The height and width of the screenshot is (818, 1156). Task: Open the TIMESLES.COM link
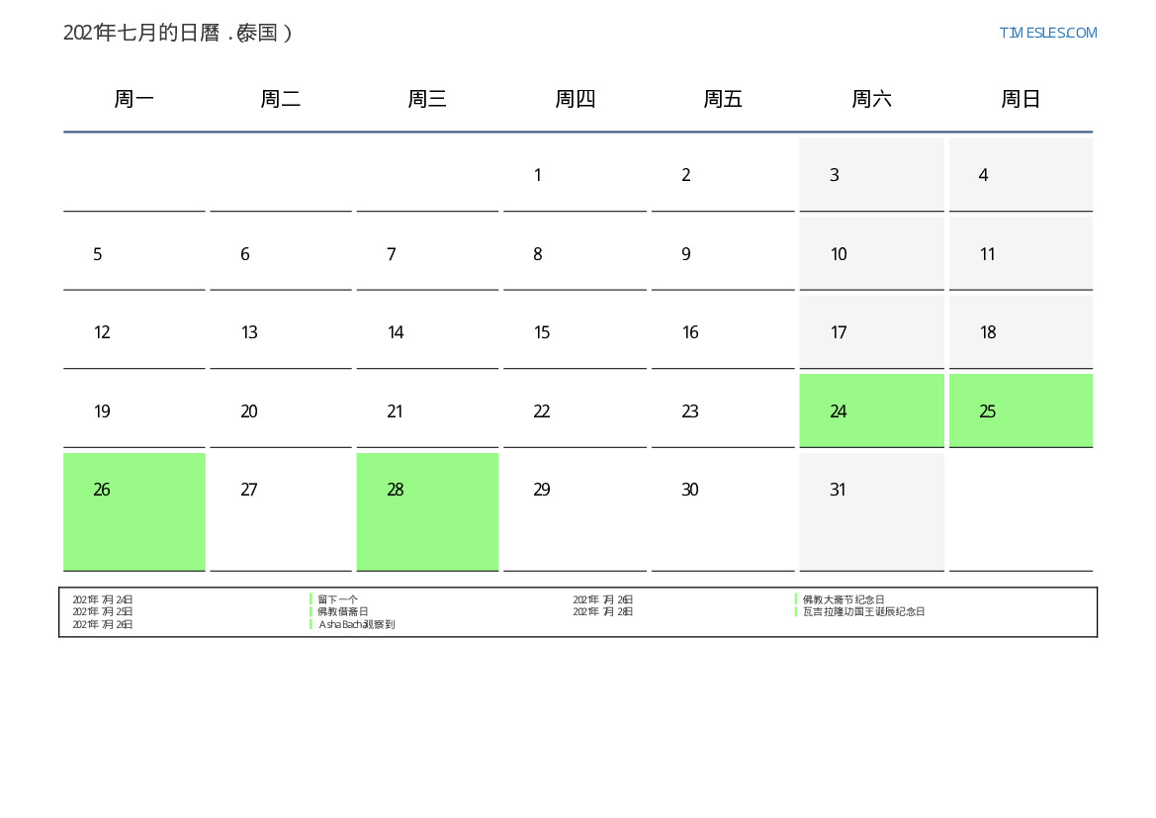pyautogui.click(x=1047, y=33)
